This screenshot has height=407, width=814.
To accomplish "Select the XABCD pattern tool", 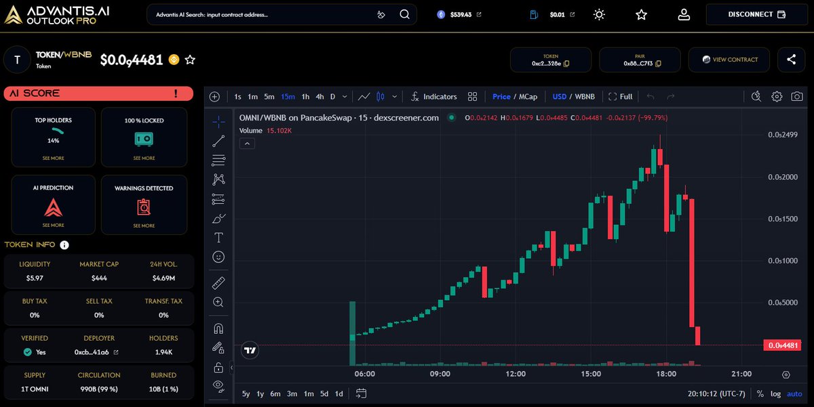I will [218, 179].
